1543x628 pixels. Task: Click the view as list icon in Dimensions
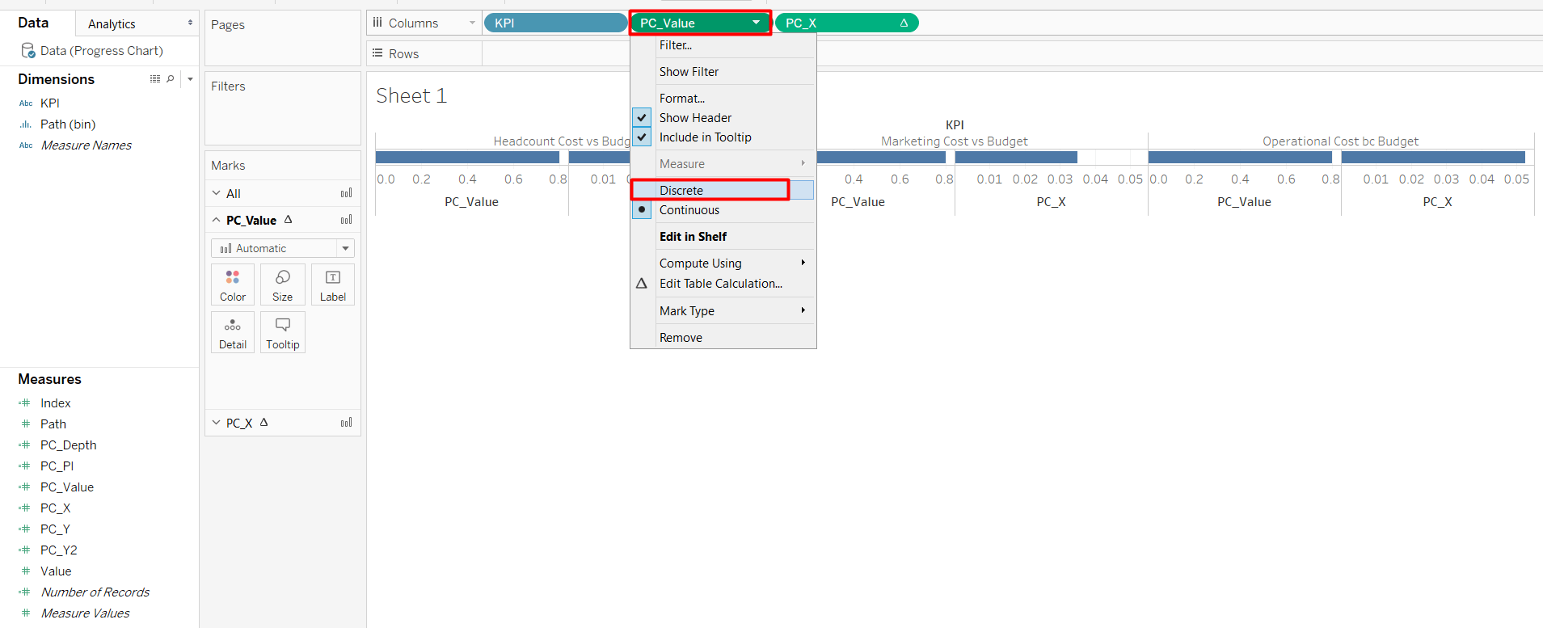pos(155,79)
